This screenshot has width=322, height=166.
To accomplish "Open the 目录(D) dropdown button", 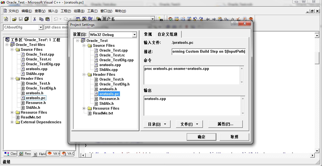I will point(157,124).
